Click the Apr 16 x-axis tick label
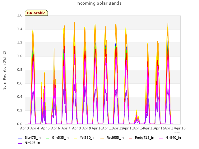The width and height of the screenshot is (199, 149). pos(160,128)
